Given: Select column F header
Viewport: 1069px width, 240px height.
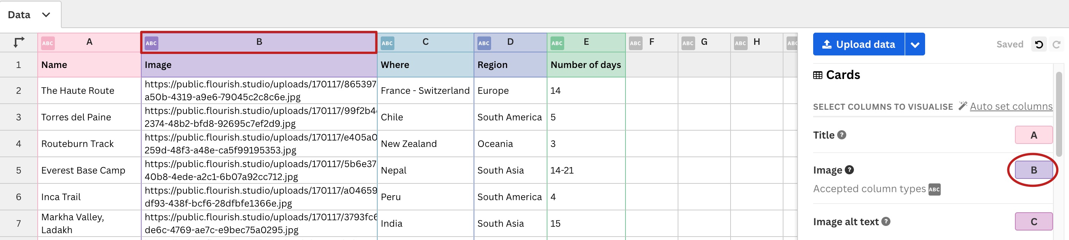Looking at the screenshot, I should click(x=651, y=43).
